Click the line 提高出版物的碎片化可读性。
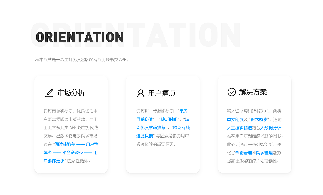The width and height of the screenshot is (323, 195). 253,161
